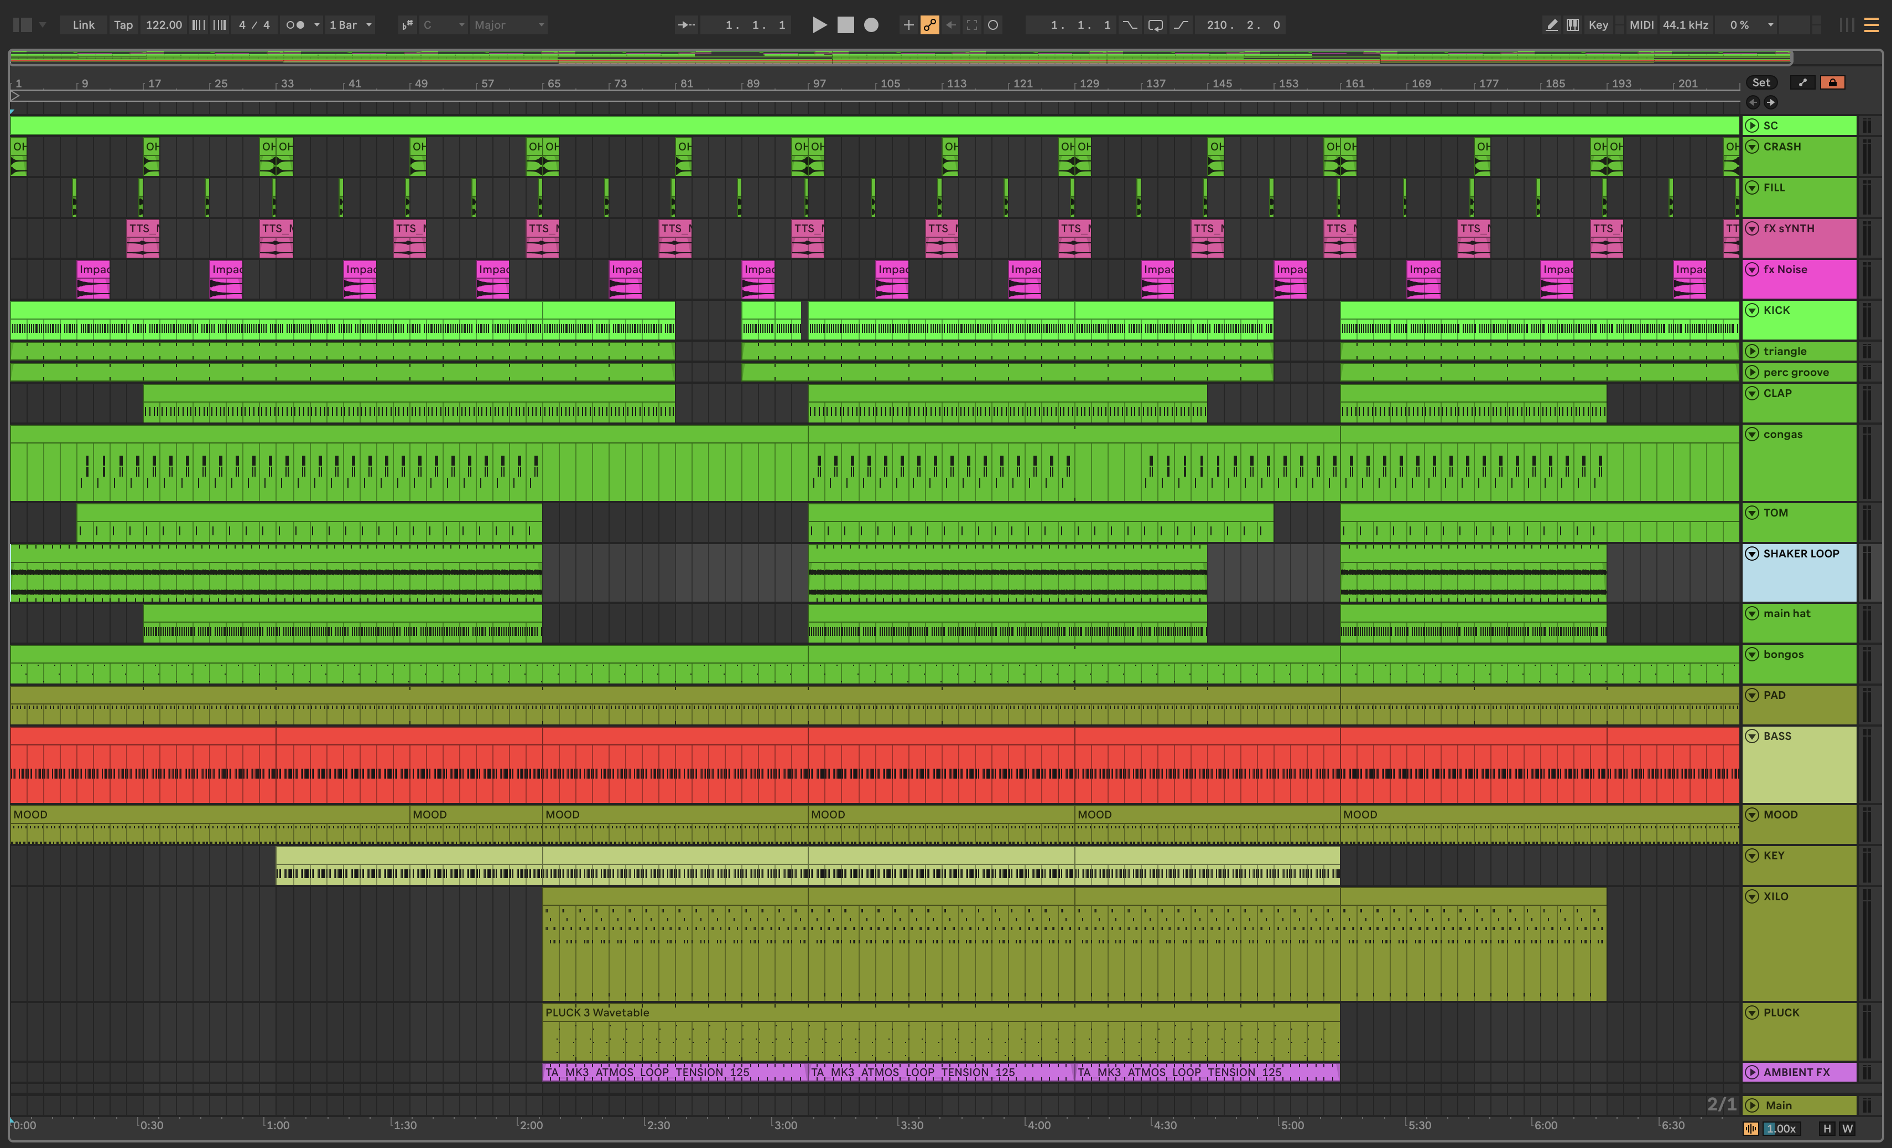Viewport: 1892px width, 1148px height.
Task: Select the SHAKER LOOP track header
Action: [1799, 572]
